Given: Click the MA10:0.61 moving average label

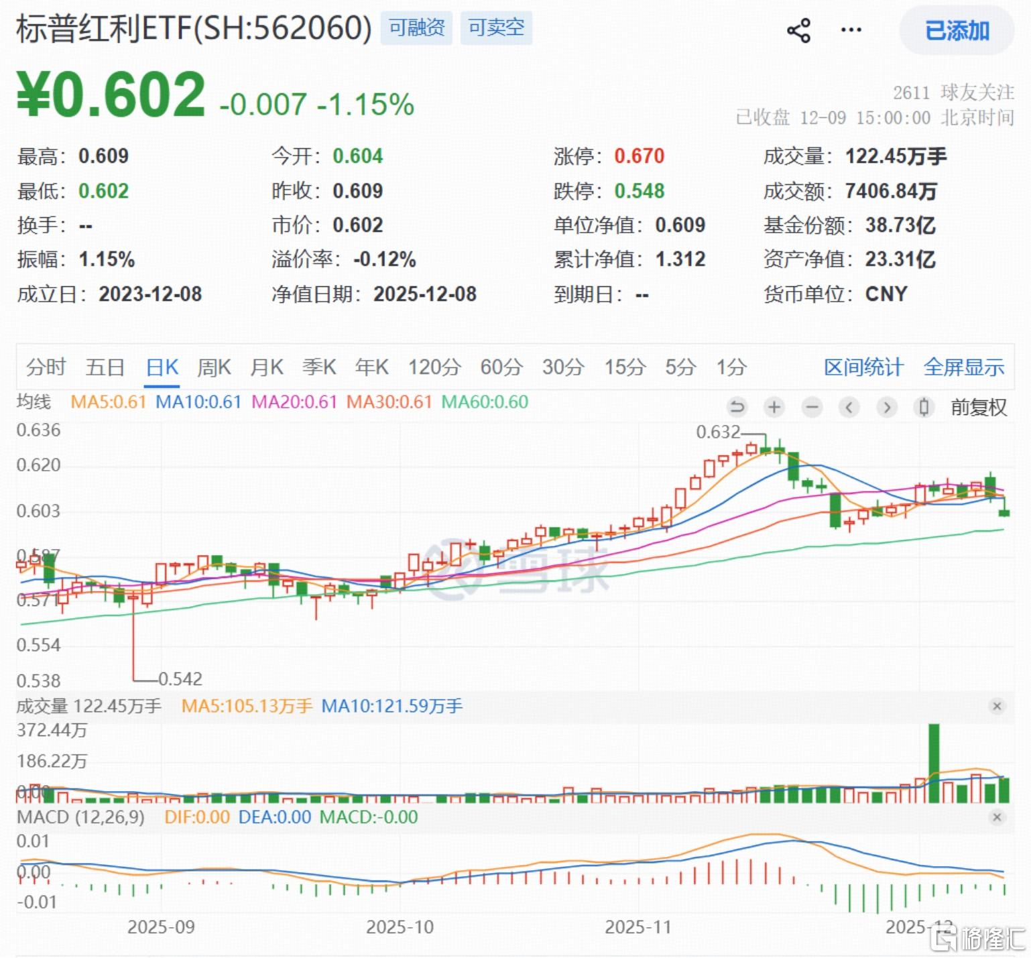Looking at the screenshot, I should click(198, 402).
